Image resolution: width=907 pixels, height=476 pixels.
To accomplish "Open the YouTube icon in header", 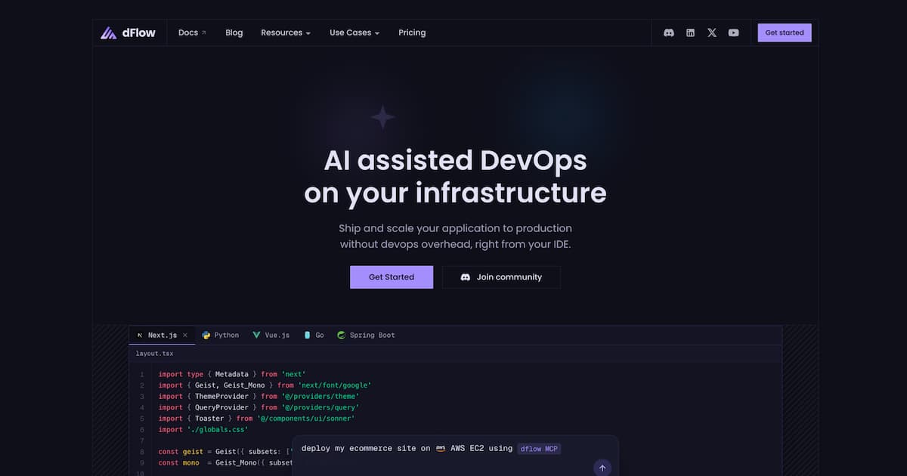I will point(733,32).
